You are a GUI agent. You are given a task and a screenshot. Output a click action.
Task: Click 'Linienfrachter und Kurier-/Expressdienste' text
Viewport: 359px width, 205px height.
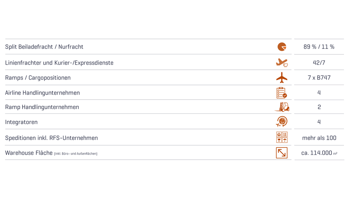59,63
